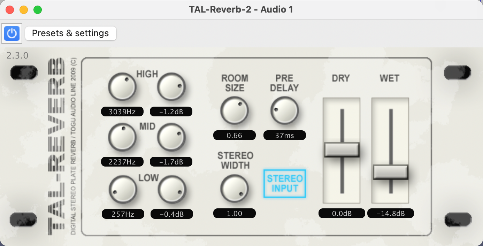Click the 0.0dB dry level value
Image resolution: width=483 pixels, height=246 pixels.
click(x=342, y=213)
